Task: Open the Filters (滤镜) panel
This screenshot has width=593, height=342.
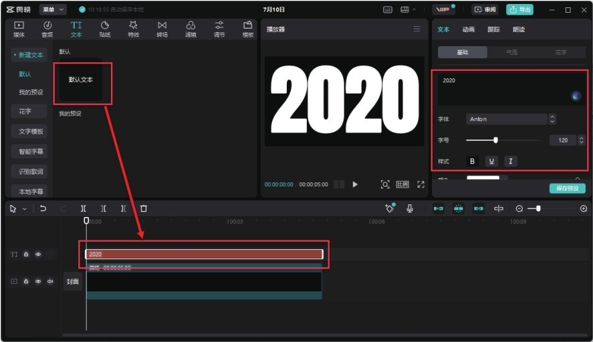Action: click(x=191, y=29)
